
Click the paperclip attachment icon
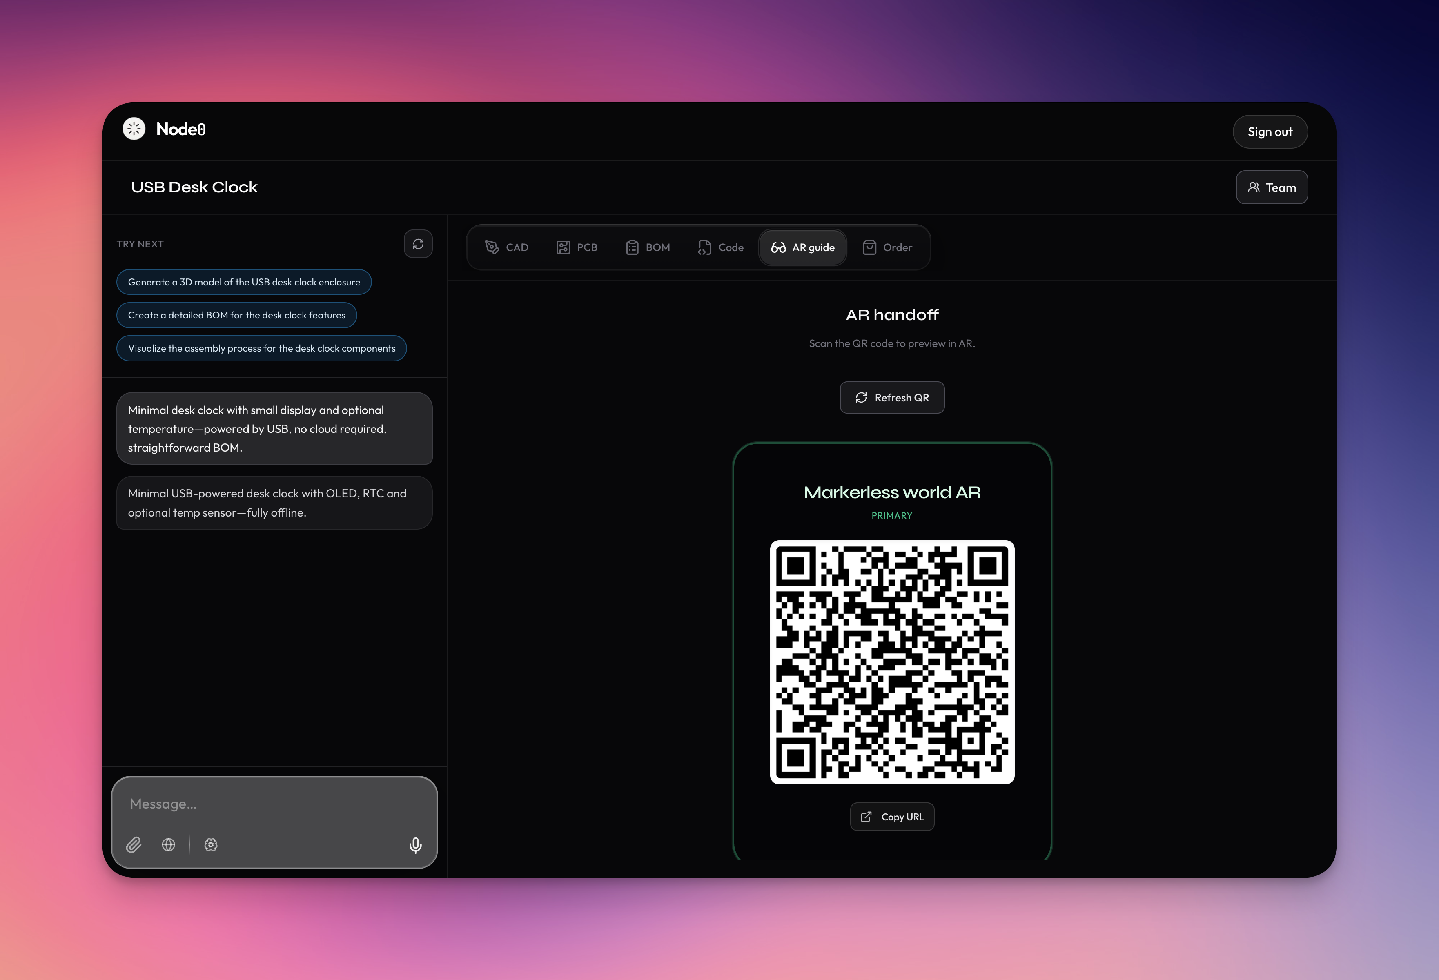134,844
